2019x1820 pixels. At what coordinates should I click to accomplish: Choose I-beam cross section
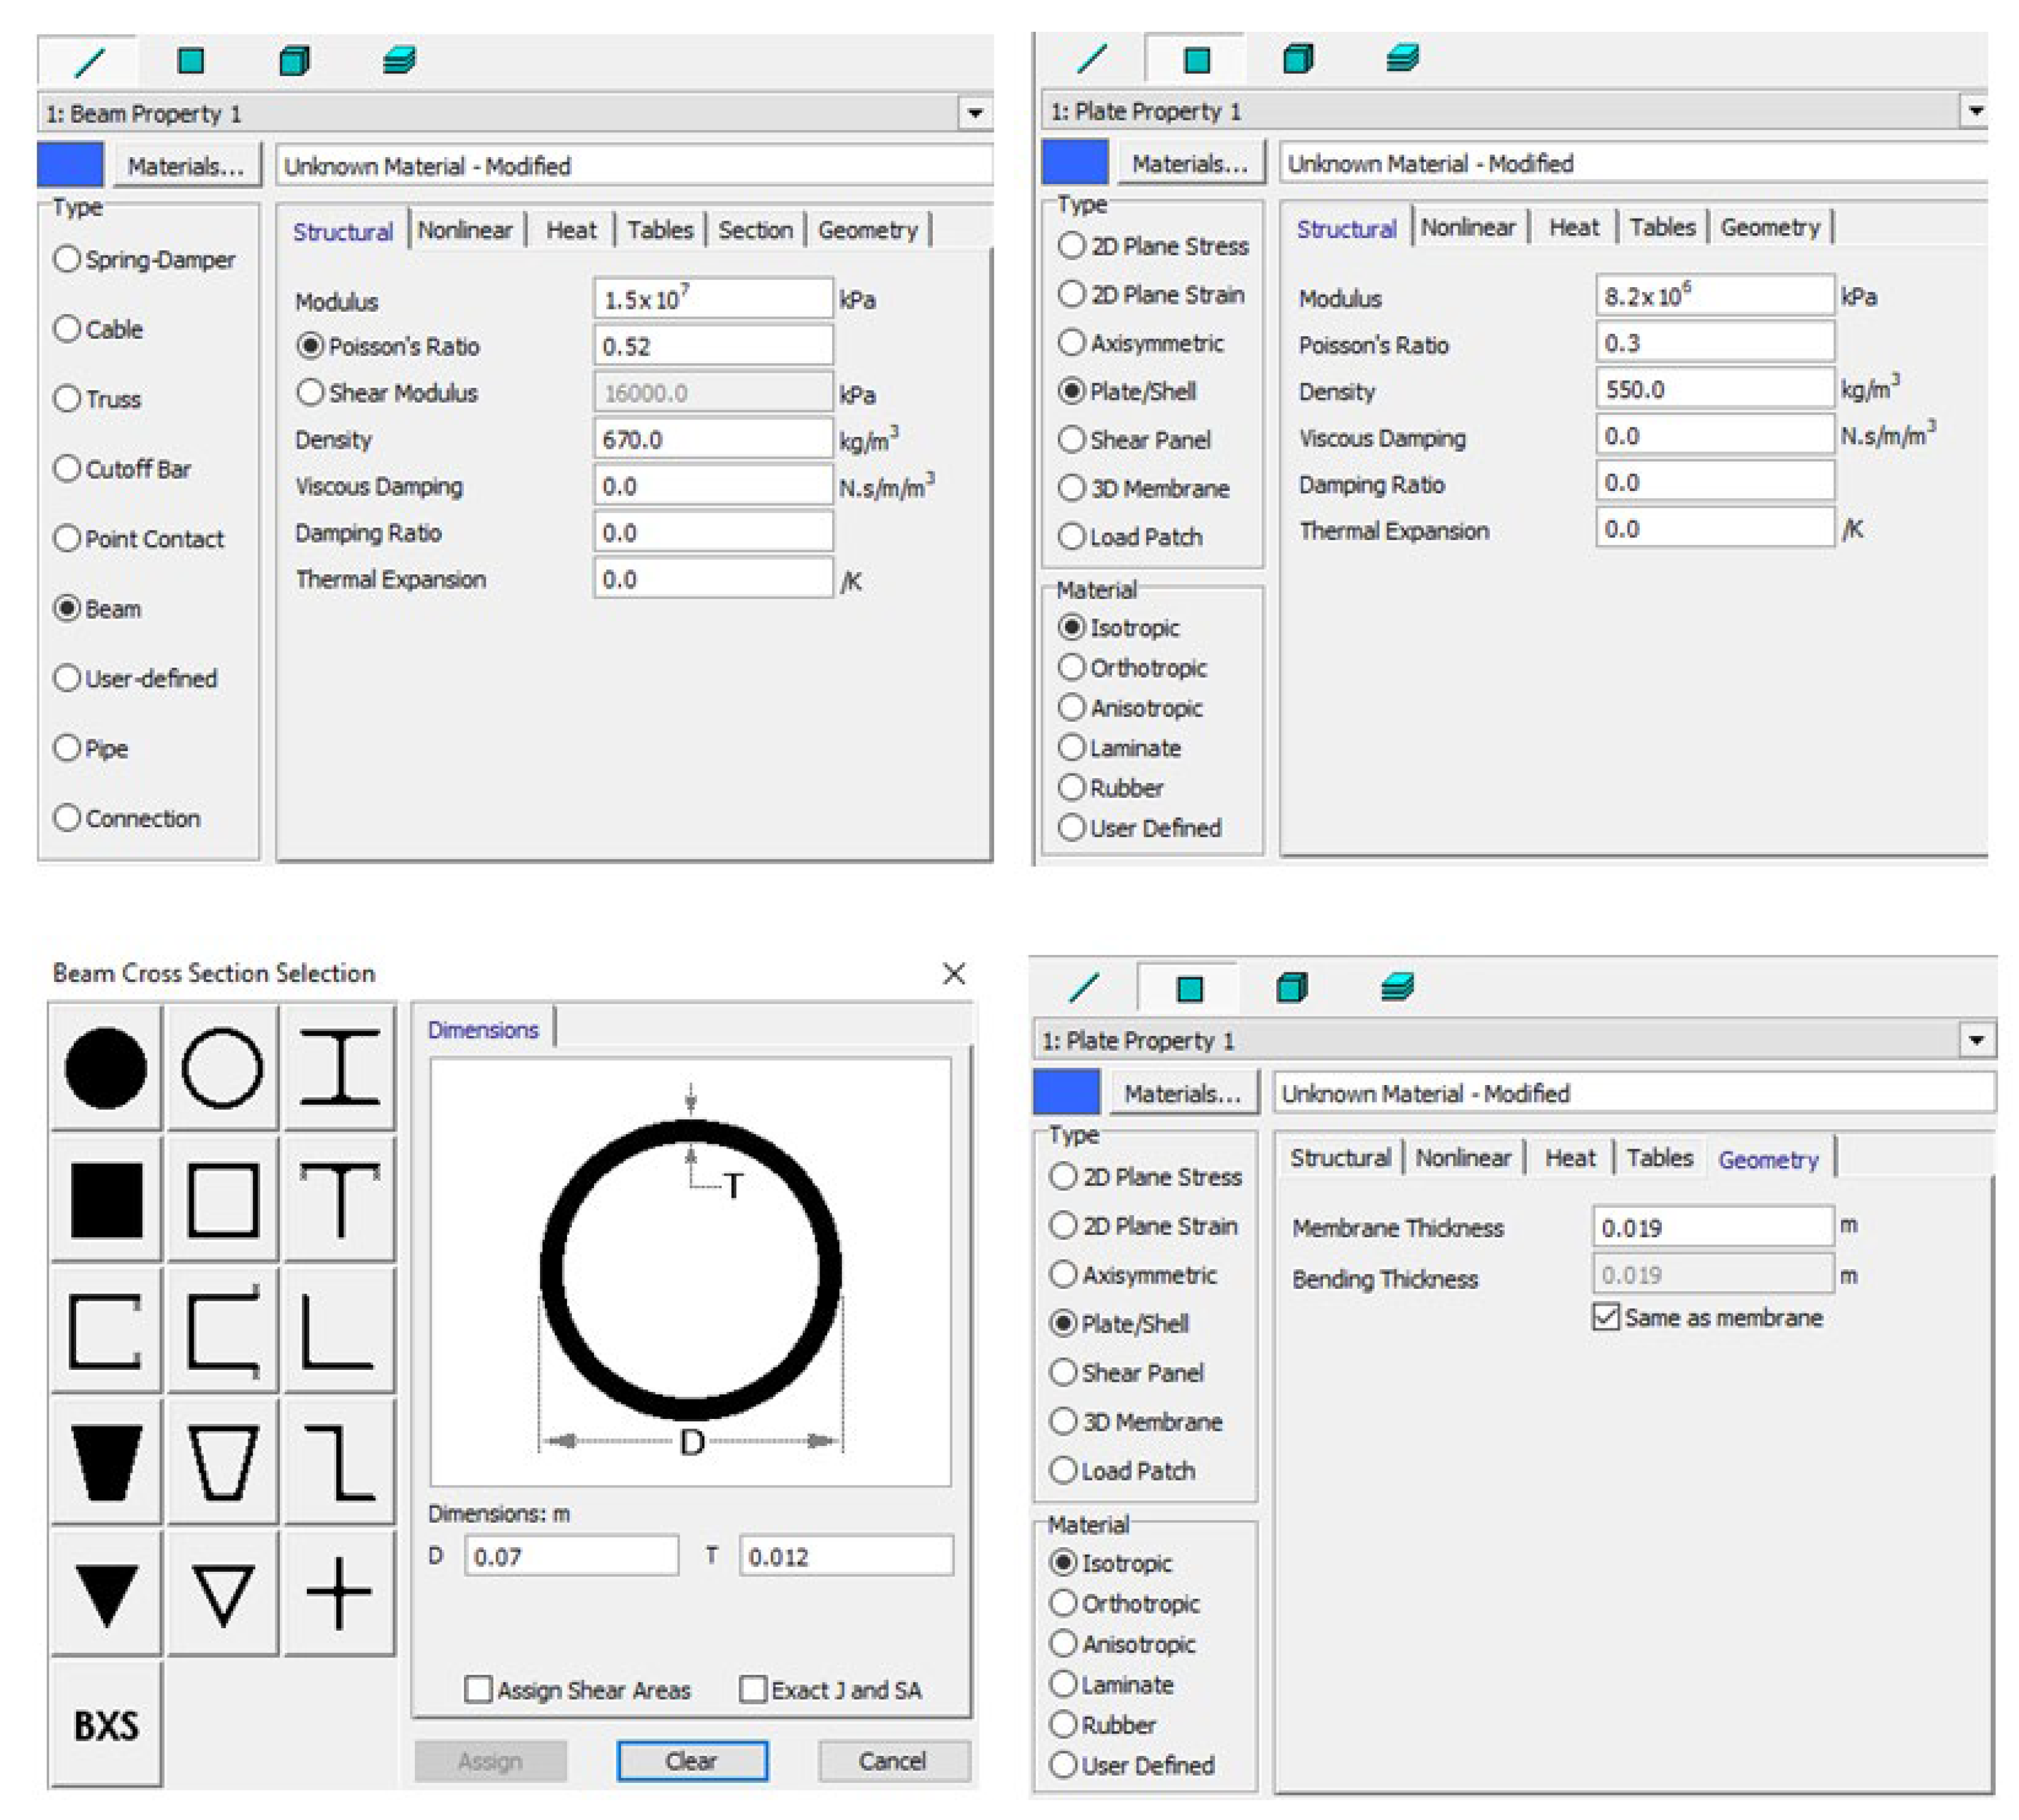click(x=339, y=1068)
